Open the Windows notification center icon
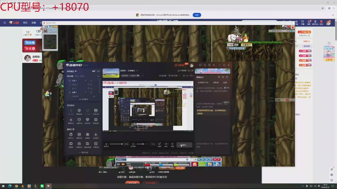This screenshot has width=337, height=189. pos(333,186)
